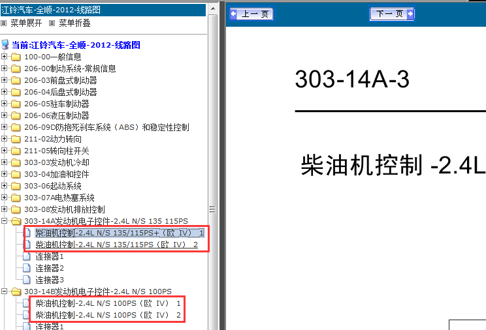Click the folder icon of 206-06液压制动器
Viewport: 486px width, 330px height.
tap(16, 116)
